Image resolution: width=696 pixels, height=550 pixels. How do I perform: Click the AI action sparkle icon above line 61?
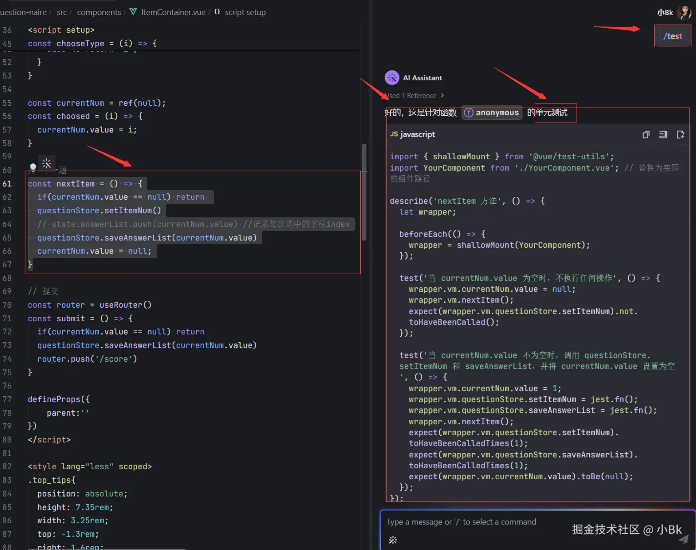[47, 163]
